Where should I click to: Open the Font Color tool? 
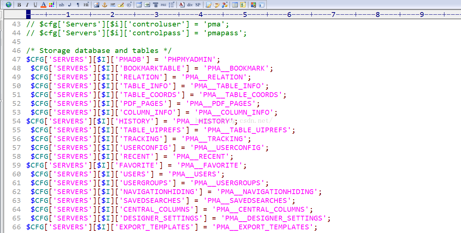coord(43,5)
